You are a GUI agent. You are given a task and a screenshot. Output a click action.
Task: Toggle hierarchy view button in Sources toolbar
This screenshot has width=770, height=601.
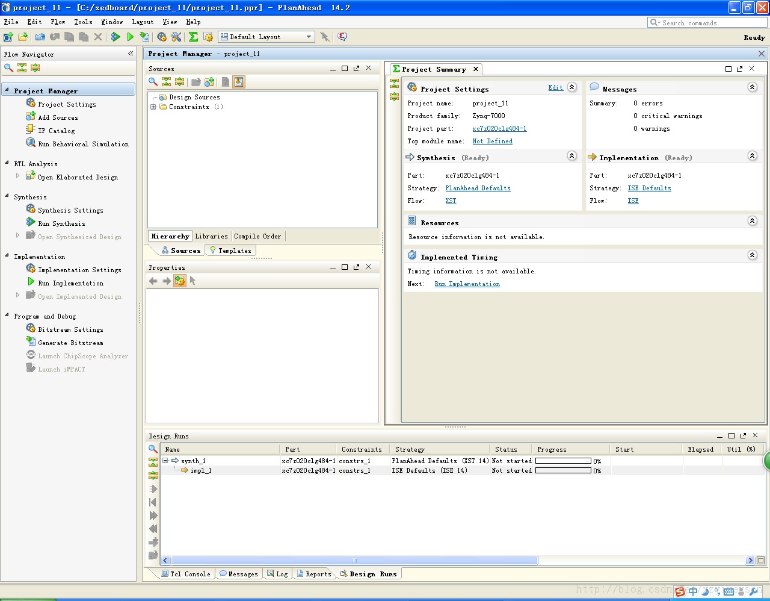pyautogui.click(x=239, y=82)
